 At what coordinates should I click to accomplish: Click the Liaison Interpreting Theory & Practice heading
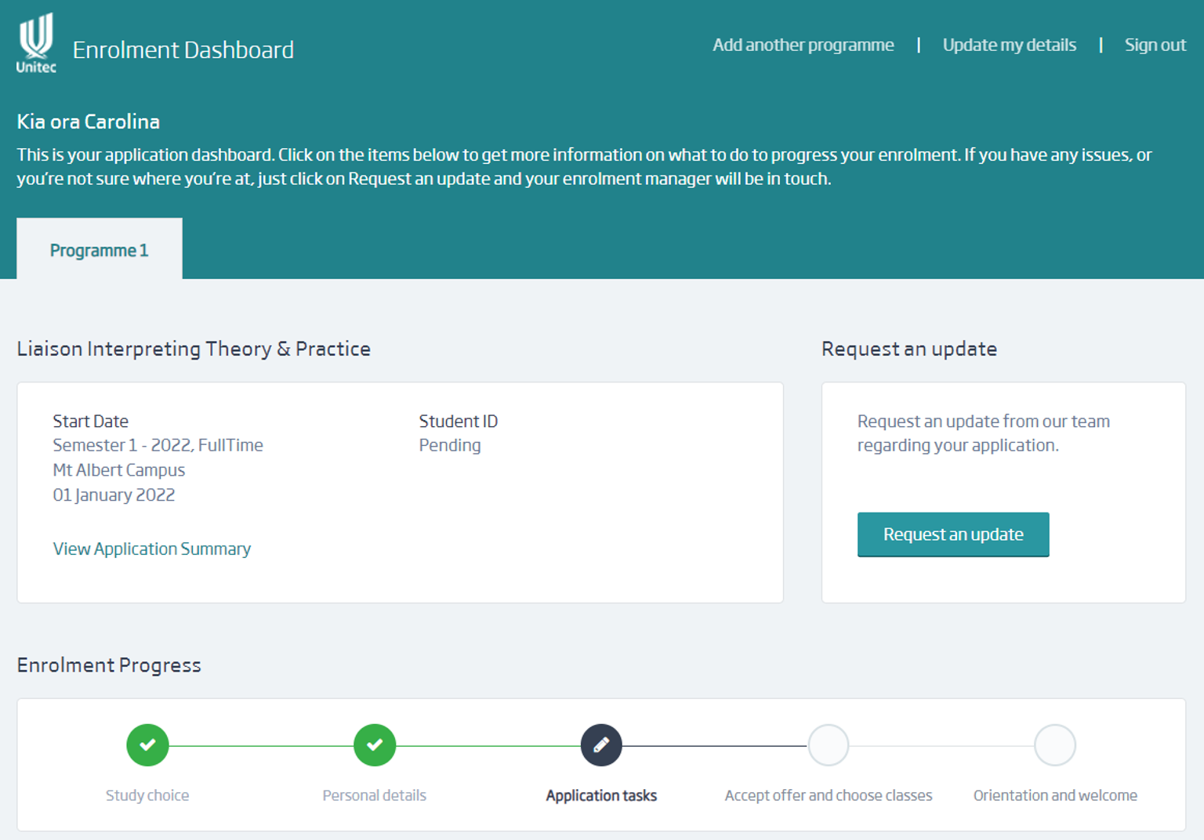(194, 349)
